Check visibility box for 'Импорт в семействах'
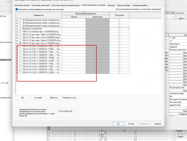The image size is (187, 141). coord(20,29)
